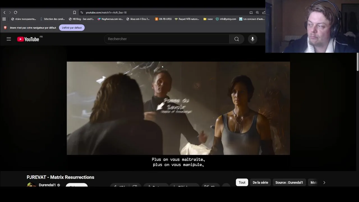Open the 'russe' bookmarks folder
359x202 pixels.
coord(208,19)
